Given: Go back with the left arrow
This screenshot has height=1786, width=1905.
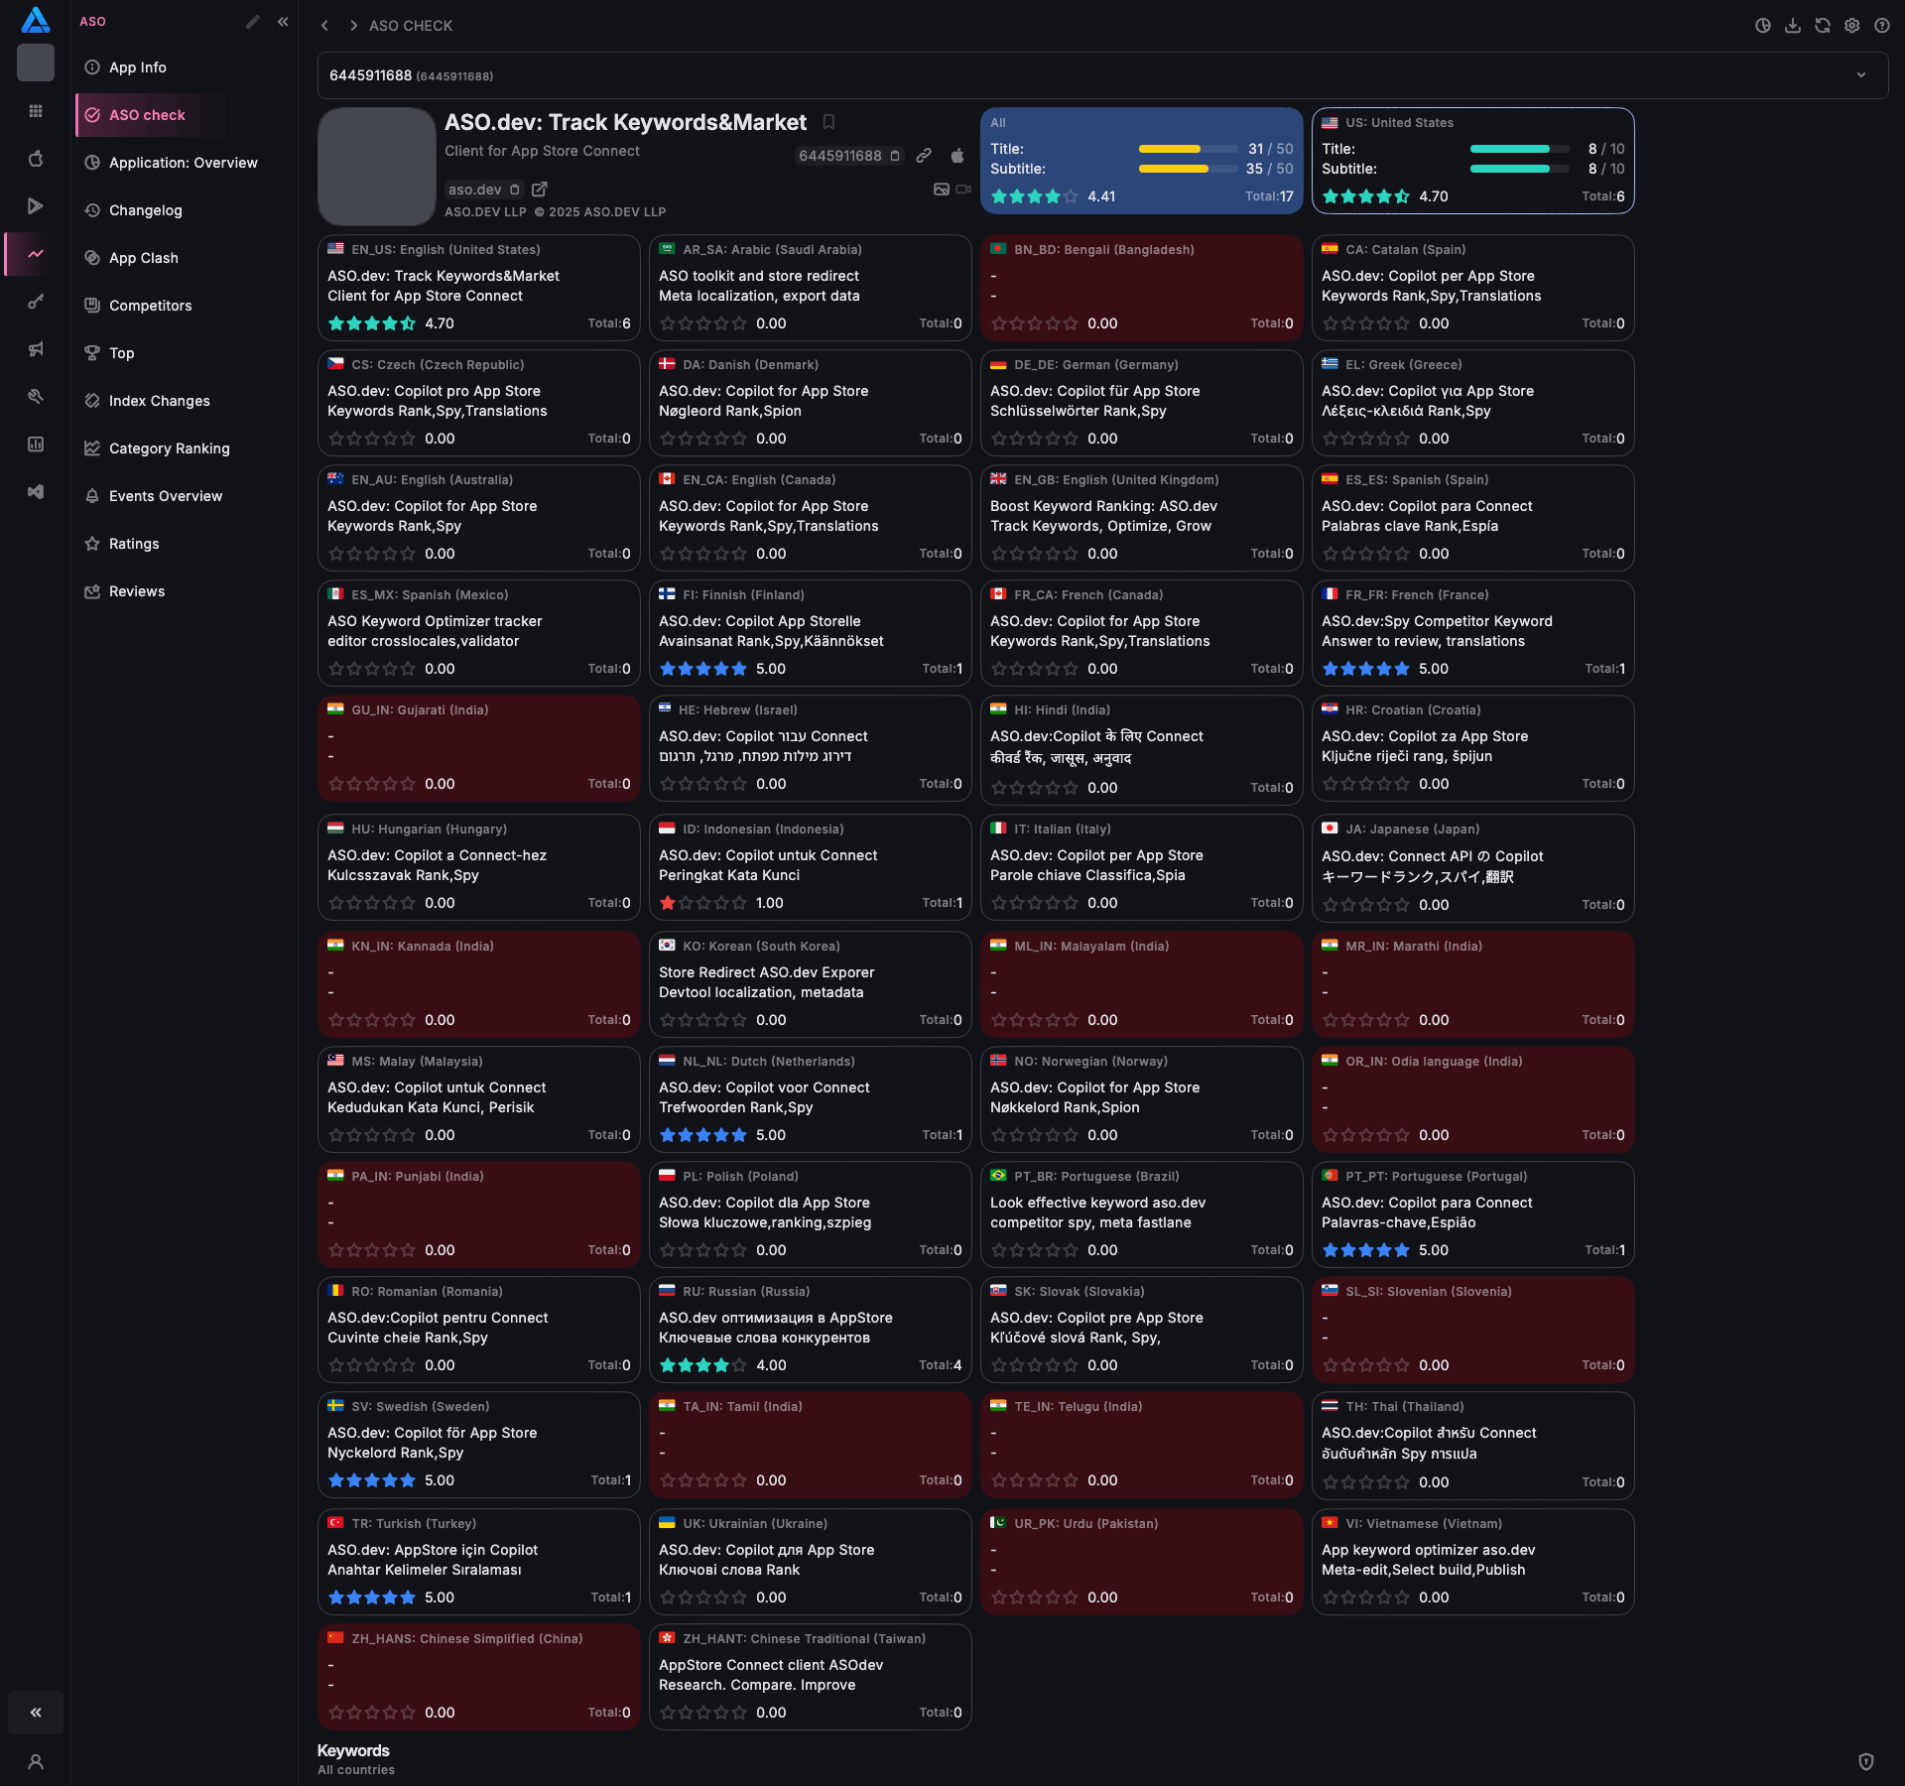Looking at the screenshot, I should tap(324, 26).
